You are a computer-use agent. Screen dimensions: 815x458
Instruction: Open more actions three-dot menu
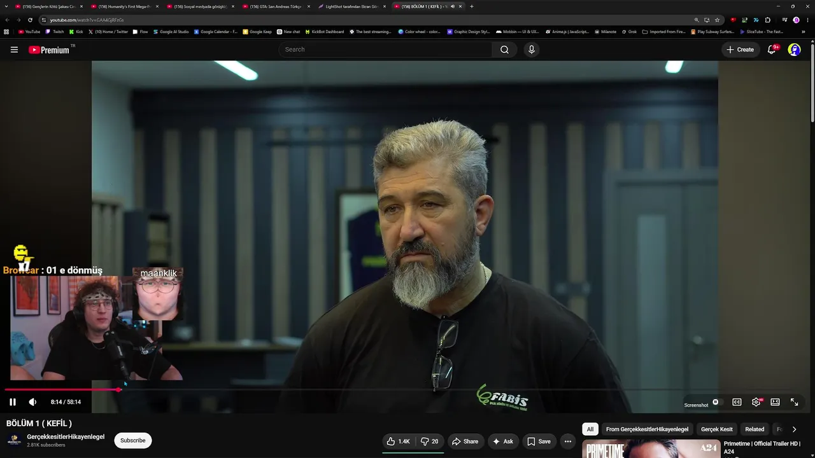[568, 441]
